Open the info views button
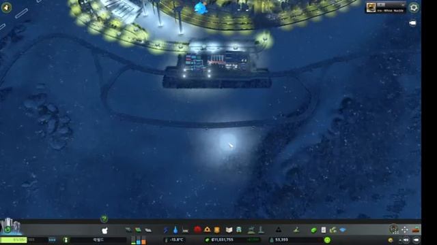 tap(6, 7)
